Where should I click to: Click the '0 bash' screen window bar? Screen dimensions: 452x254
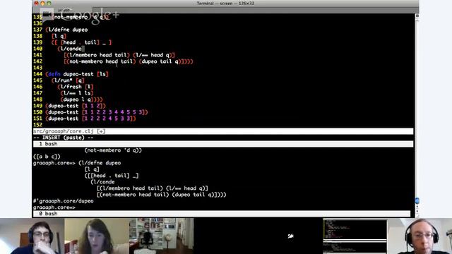click(222, 214)
